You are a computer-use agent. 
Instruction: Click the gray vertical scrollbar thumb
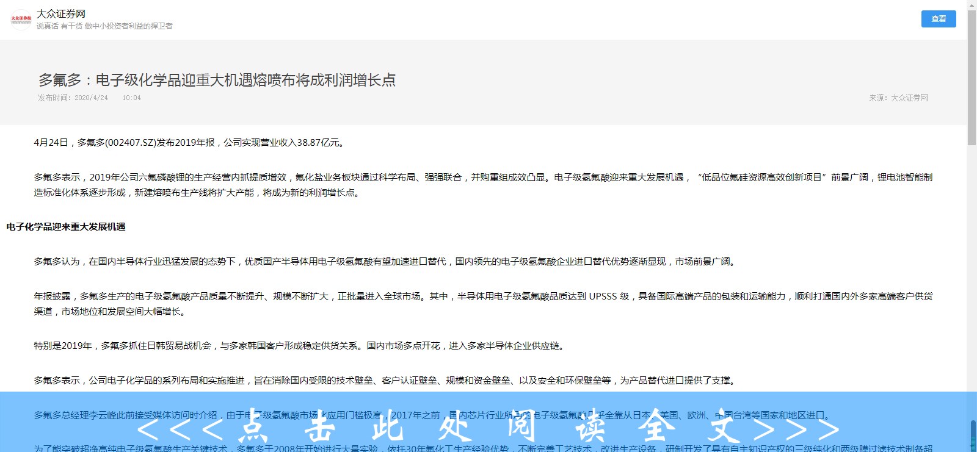(x=972, y=76)
